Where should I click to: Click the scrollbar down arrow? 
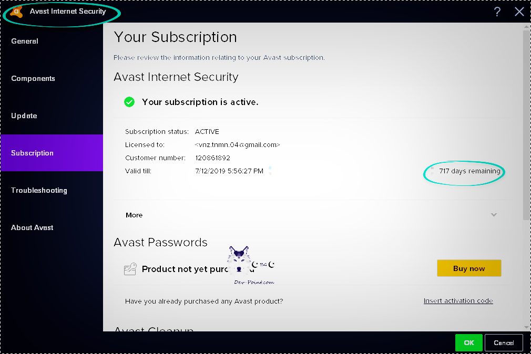pos(527,327)
